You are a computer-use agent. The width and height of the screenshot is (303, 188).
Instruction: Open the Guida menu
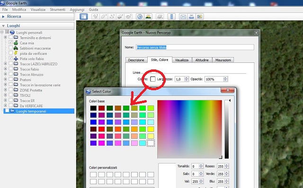(94, 9)
